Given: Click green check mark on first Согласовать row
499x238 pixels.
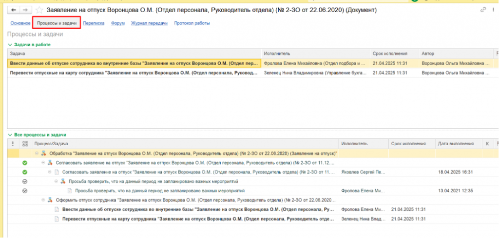Looking at the screenshot, I should pos(25,163).
